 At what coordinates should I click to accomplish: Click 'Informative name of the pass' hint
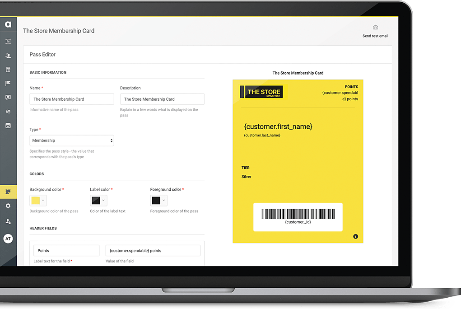point(54,110)
